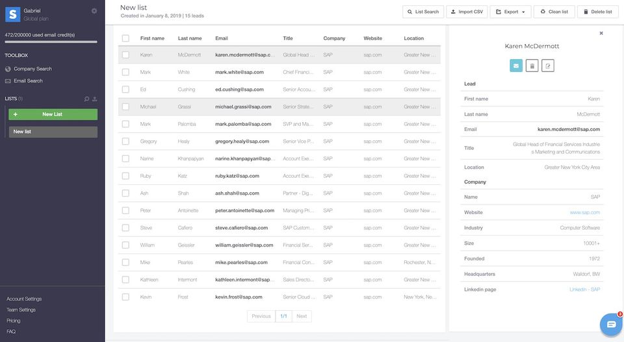Click email ed.cushing@sap.com
This screenshot has height=342, width=624.
pos(240,90)
